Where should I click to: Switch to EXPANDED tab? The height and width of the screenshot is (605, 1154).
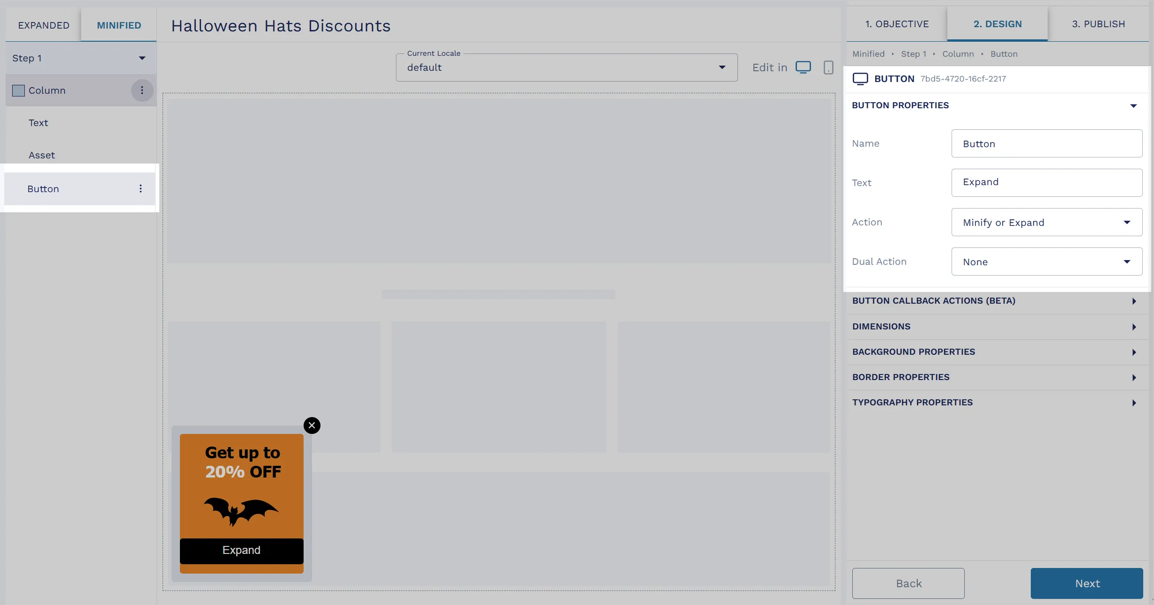pyautogui.click(x=43, y=24)
